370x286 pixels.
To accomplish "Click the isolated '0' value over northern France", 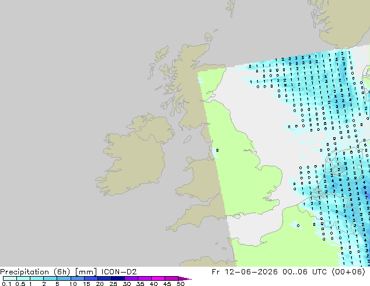I will [298, 226].
